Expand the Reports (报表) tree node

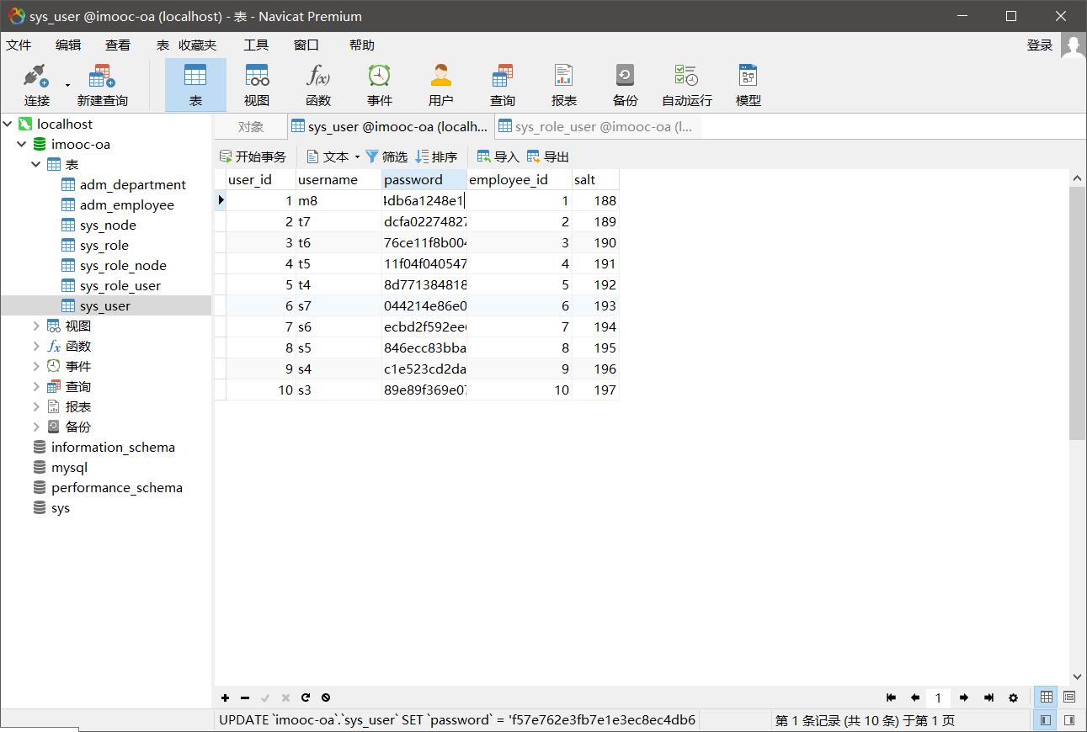point(36,406)
